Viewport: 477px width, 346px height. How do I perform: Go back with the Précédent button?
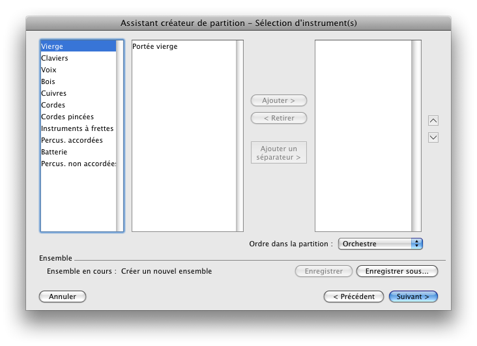tap(353, 296)
